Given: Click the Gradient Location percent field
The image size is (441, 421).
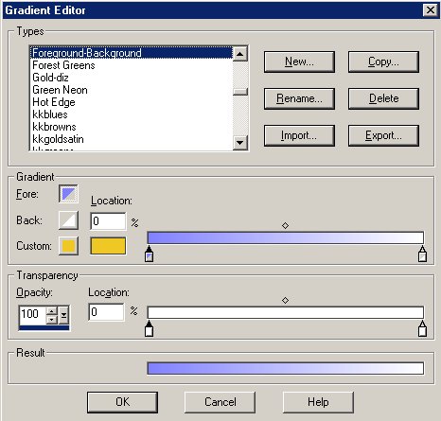Looking at the screenshot, I should click(x=108, y=221).
